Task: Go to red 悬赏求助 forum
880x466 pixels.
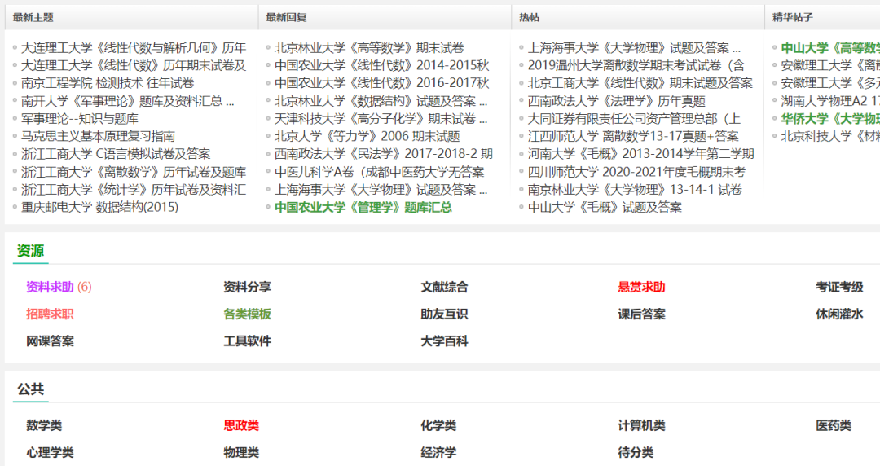Action: click(641, 287)
